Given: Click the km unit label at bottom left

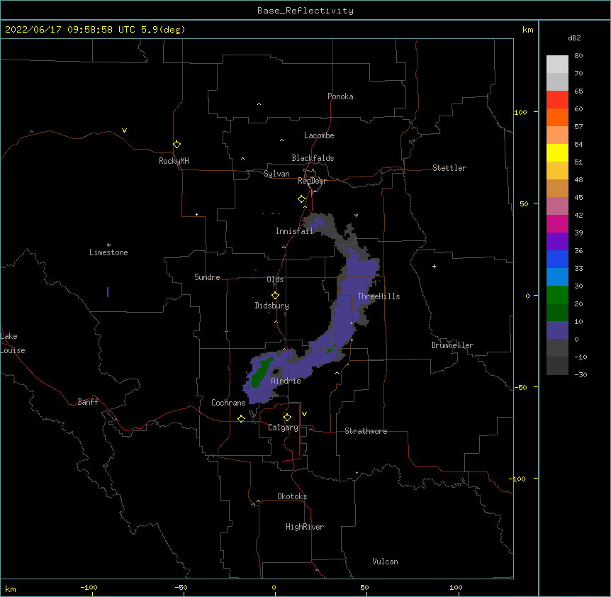Looking at the screenshot, I should (10, 589).
